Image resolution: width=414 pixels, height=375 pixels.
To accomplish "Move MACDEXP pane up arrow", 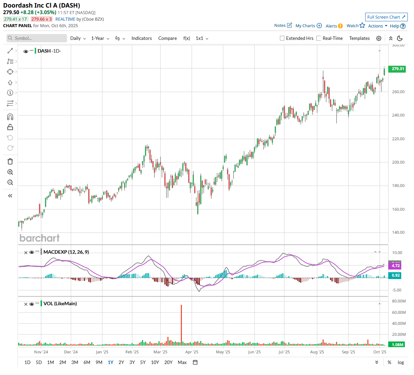I will tap(375, 252).
